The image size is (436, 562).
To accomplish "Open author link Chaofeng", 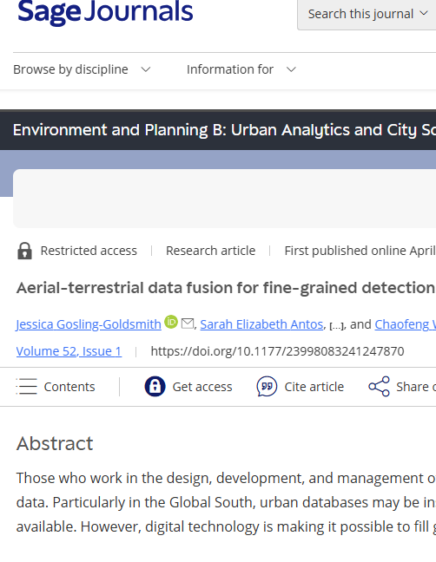I will pyautogui.click(x=405, y=324).
